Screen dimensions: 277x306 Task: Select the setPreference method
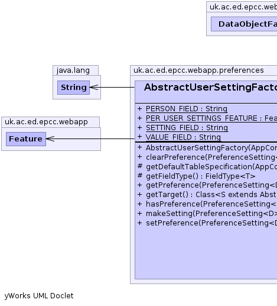point(211,223)
